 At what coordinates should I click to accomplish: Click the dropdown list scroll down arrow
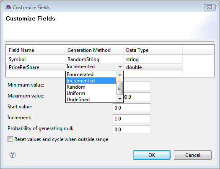coord(120,99)
